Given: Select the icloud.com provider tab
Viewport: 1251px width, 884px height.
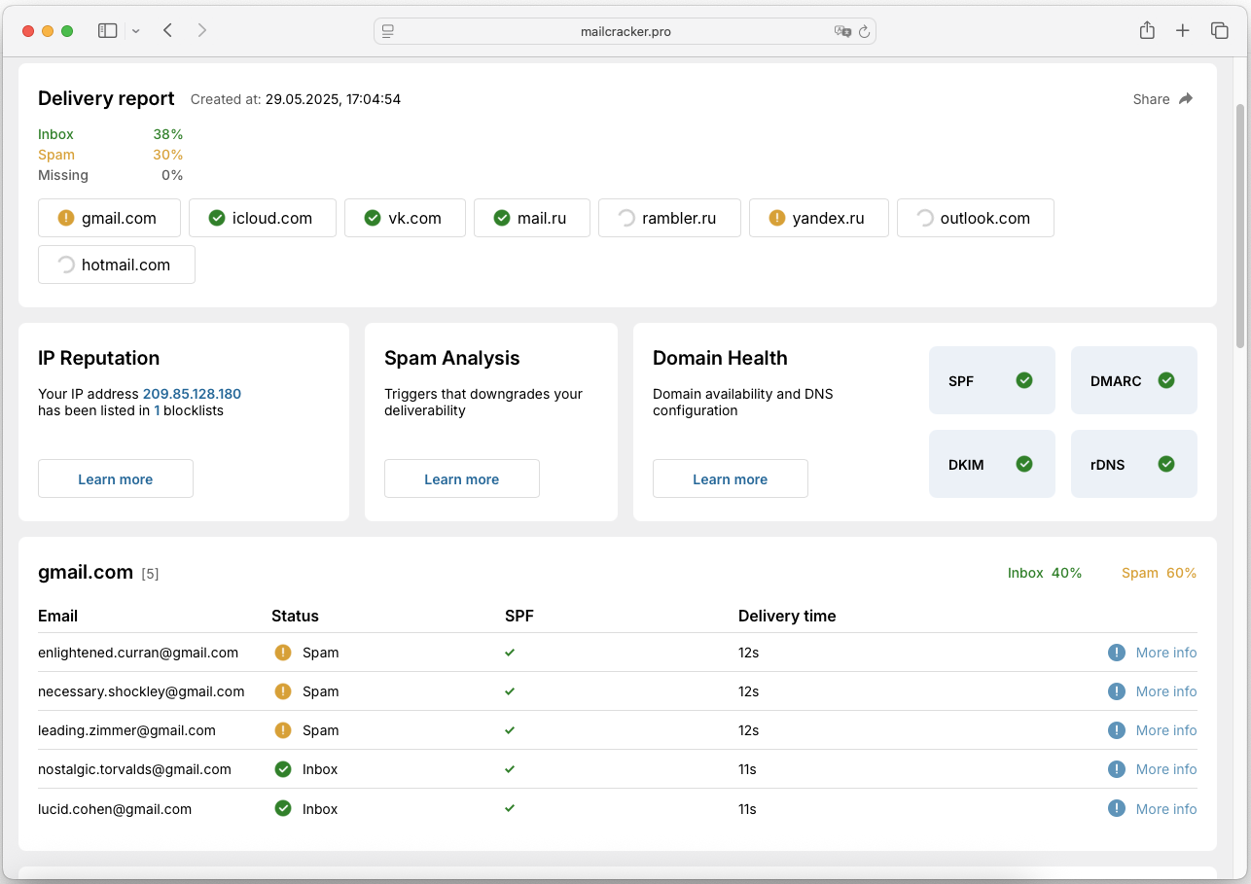Looking at the screenshot, I should pyautogui.click(x=262, y=218).
